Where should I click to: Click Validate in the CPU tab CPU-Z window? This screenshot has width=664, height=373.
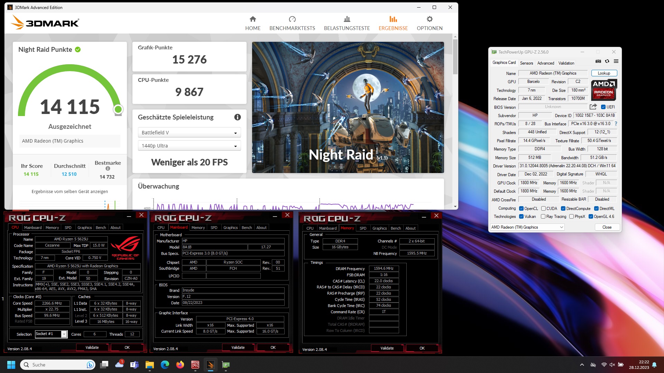coord(92,347)
